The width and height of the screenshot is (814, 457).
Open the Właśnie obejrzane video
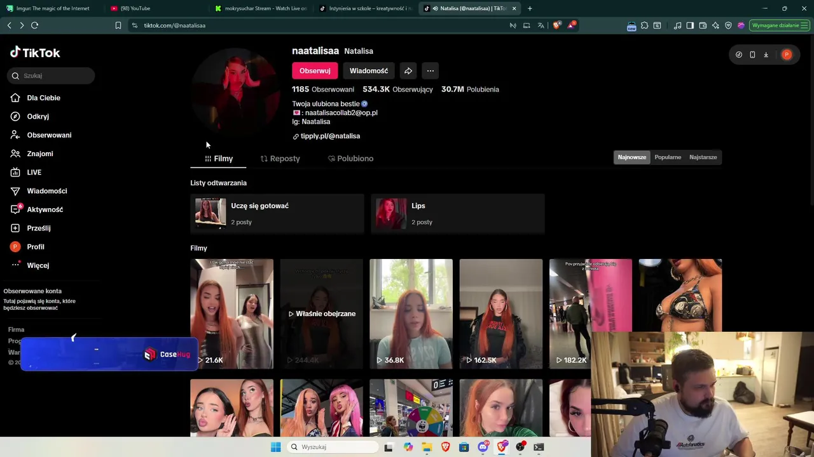[321, 314]
